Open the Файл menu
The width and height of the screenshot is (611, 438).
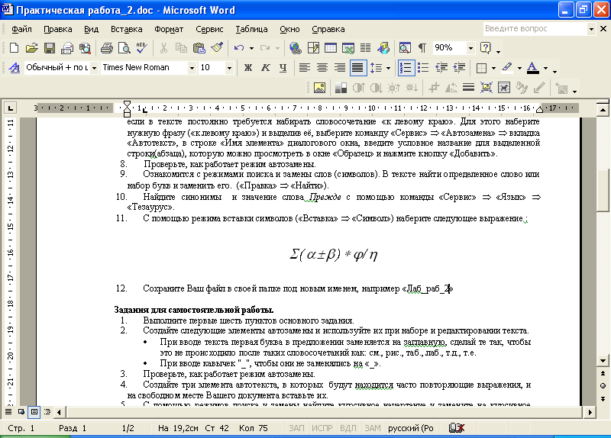pos(21,29)
